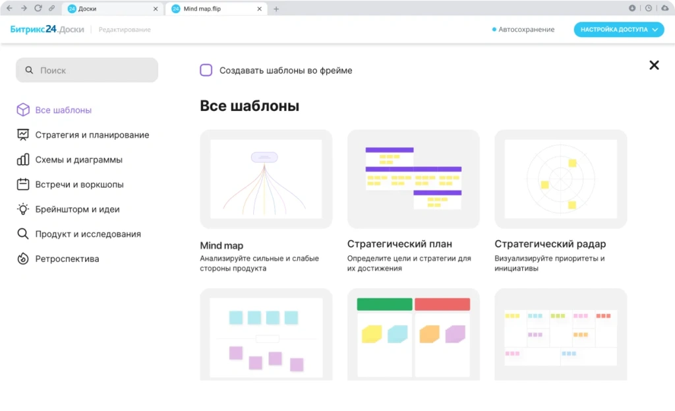The width and height of the screenshot is (675, 411).
Task: Open the Настройка доступа dropdown
Action: [618, 30]
